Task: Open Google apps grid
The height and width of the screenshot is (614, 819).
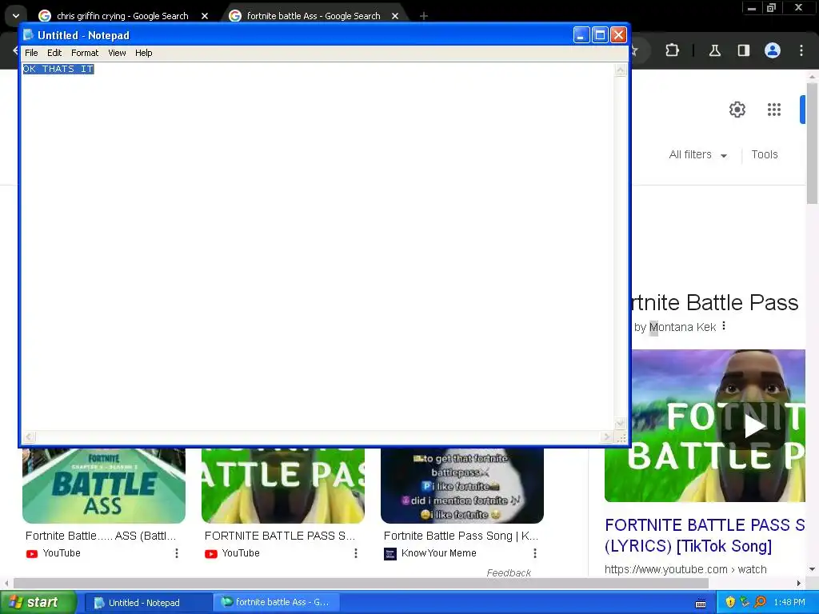Action: tap(774, 110)
